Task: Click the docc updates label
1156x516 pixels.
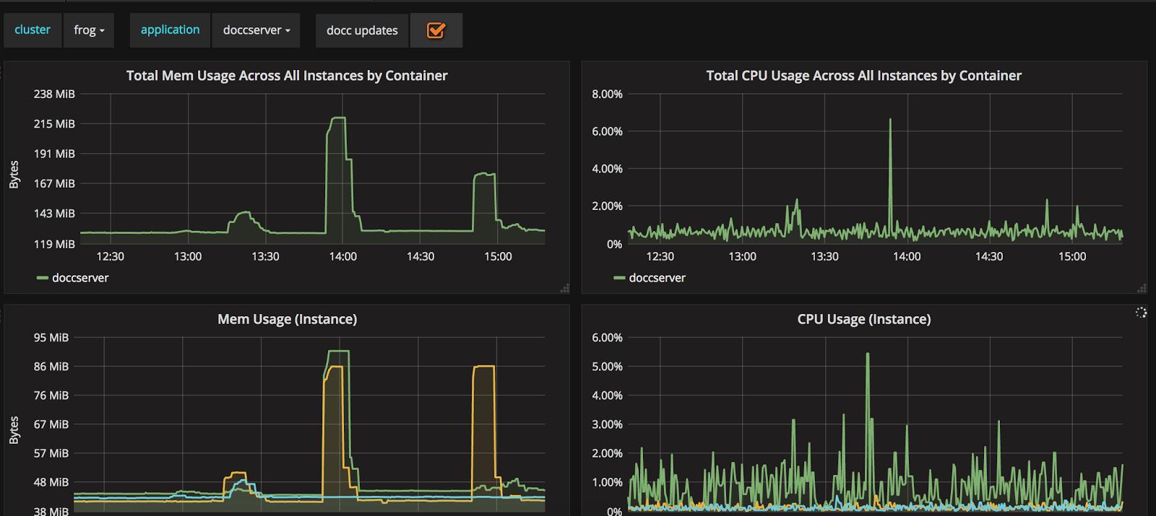Action: [x=362, y=30]
